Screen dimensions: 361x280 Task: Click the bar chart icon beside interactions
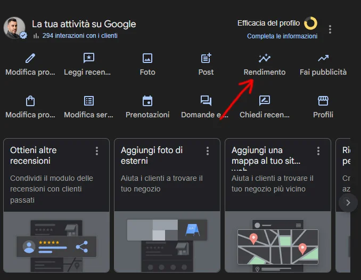pyautogui.click(x=36, y=36)
